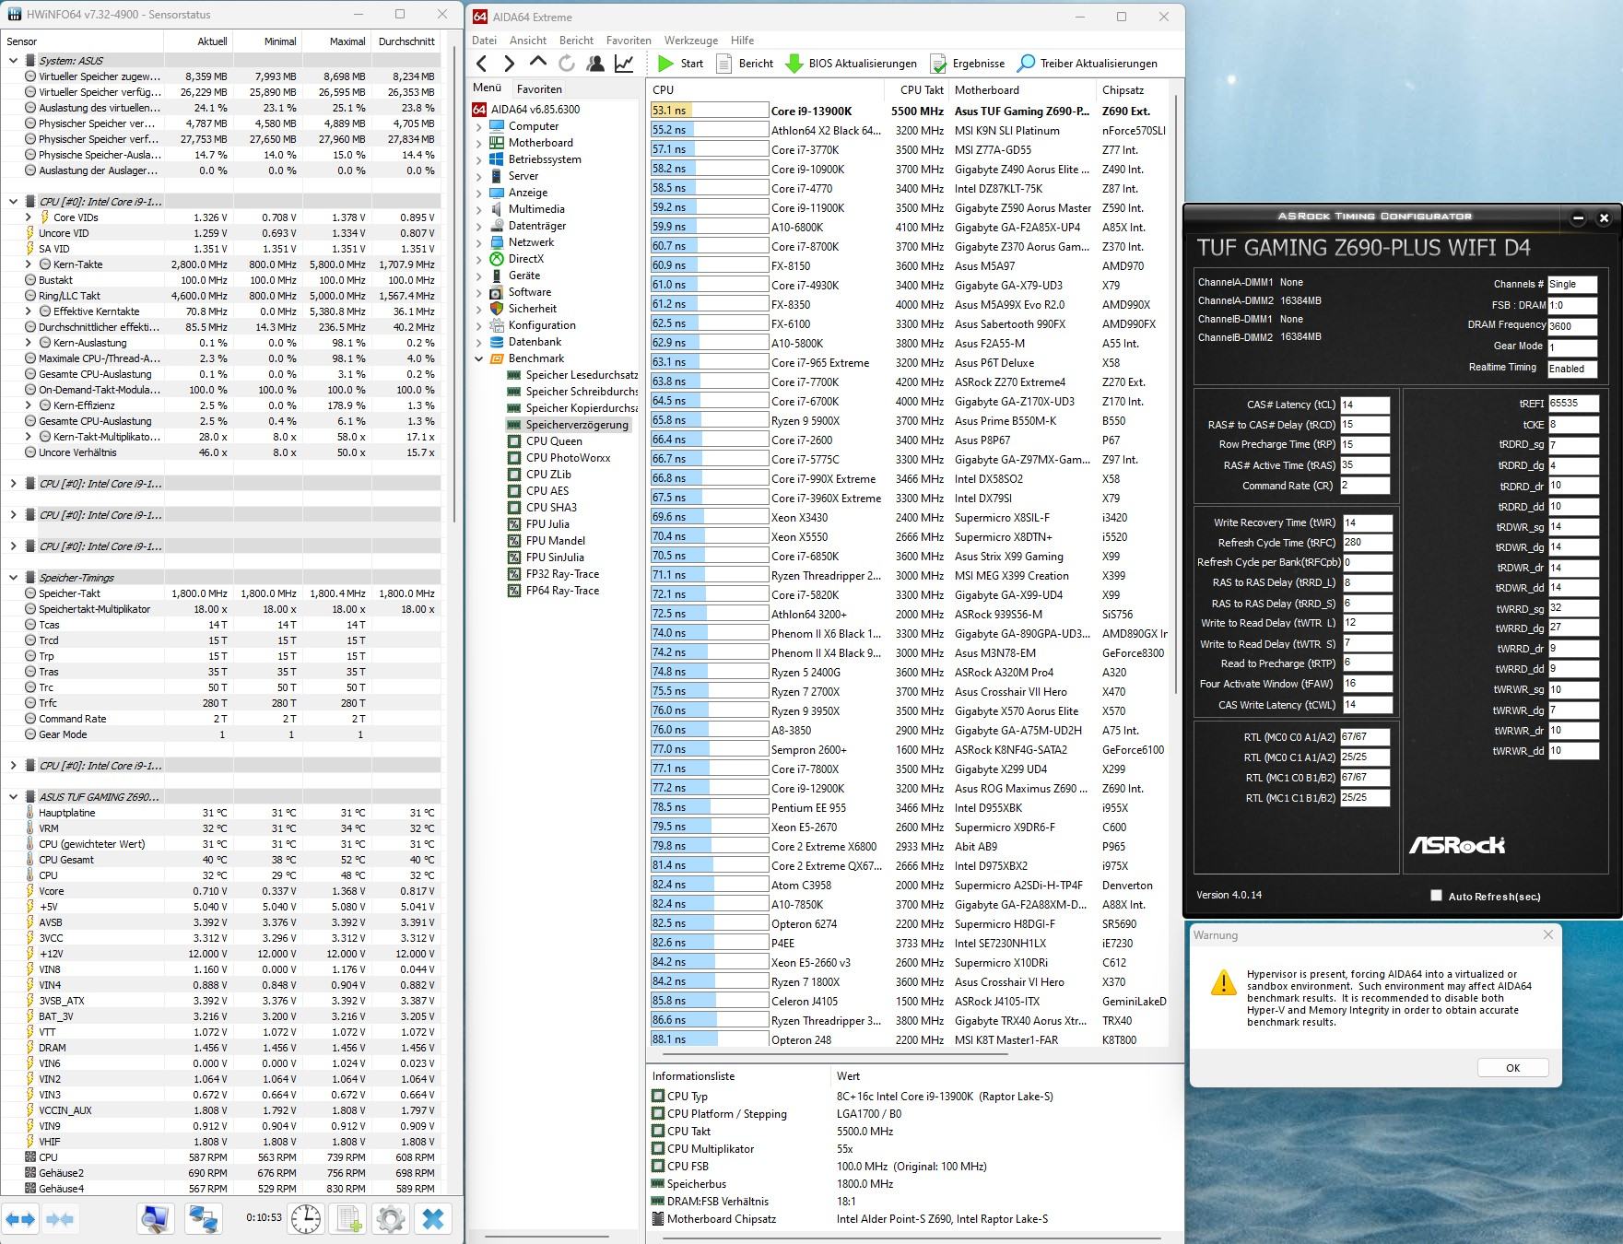Select CPU Queen benchmark in the tree
This screenshot has width=1623, height=1244.
[x=554, y=441]
